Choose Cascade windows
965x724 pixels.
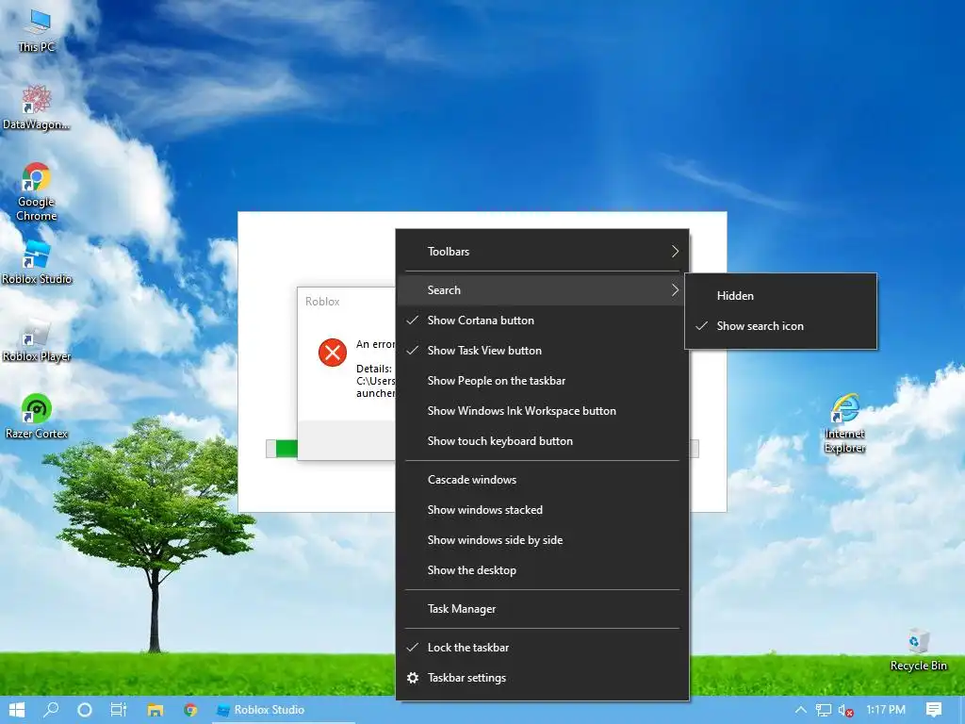pos(542,480)
